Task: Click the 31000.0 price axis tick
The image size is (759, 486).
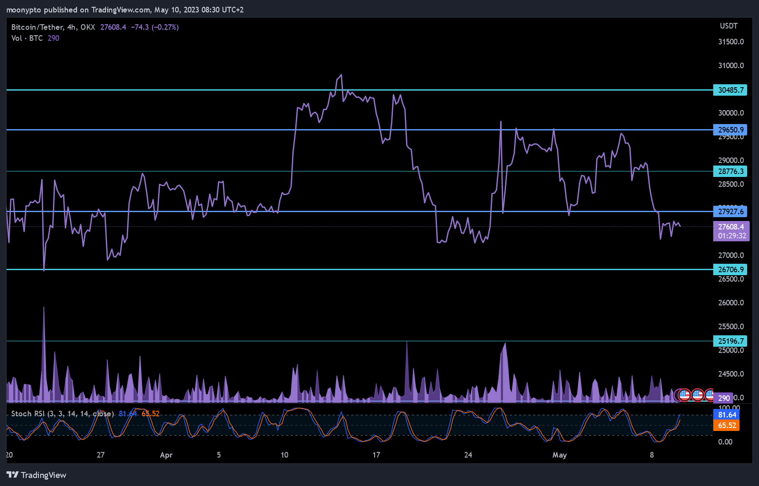Action: coord(731,66)
